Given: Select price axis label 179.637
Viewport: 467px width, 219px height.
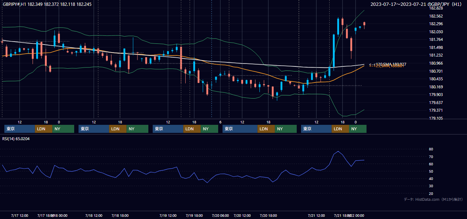Looking at the screenshot, I should coord(436,103).
